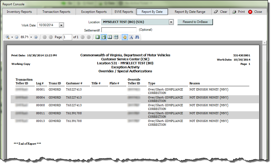272x166 pixels.
Task: Click the zoom magnifier tool icon
Action: 7,37
